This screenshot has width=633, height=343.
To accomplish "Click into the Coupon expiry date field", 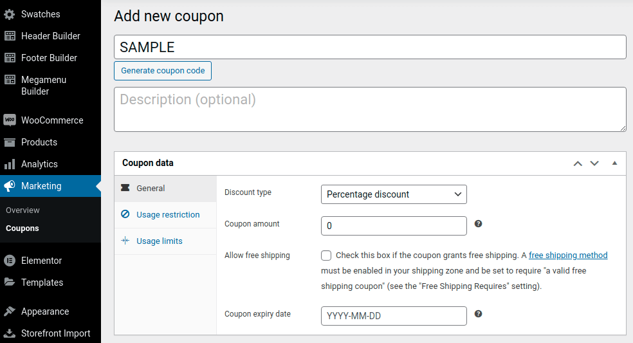I will [394, 316].
